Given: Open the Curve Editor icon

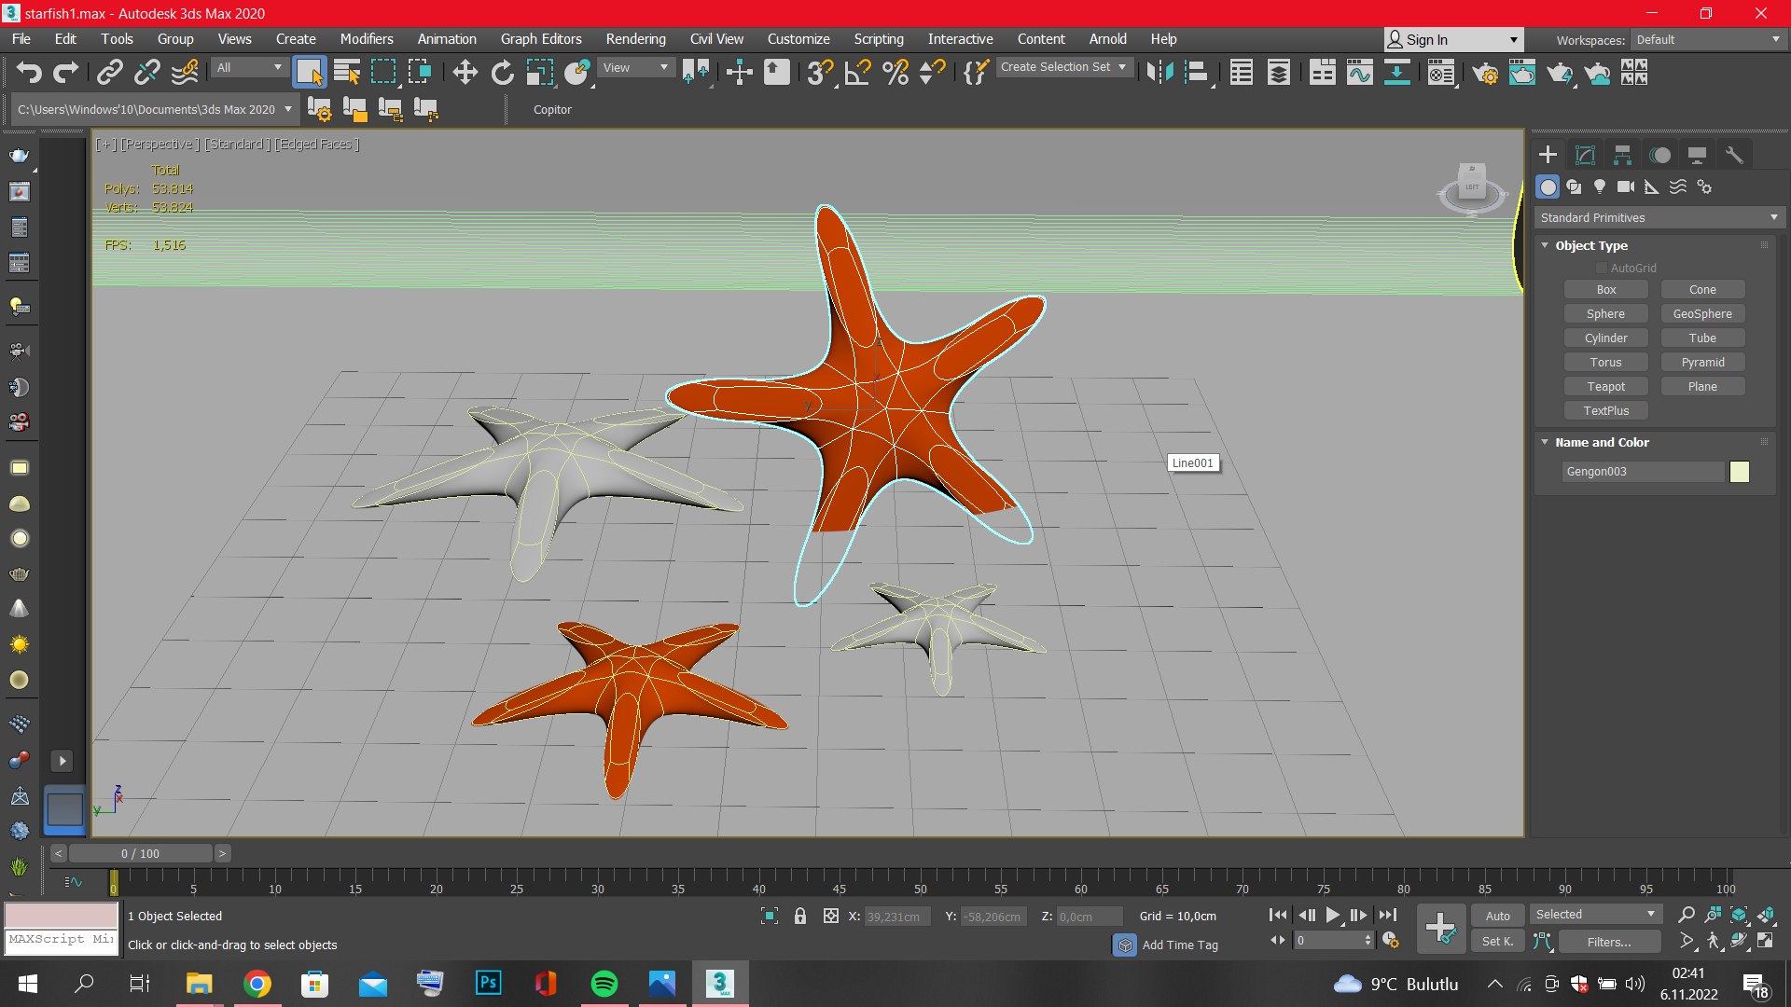Looking at the screenshot, I should click(1359, 72).
